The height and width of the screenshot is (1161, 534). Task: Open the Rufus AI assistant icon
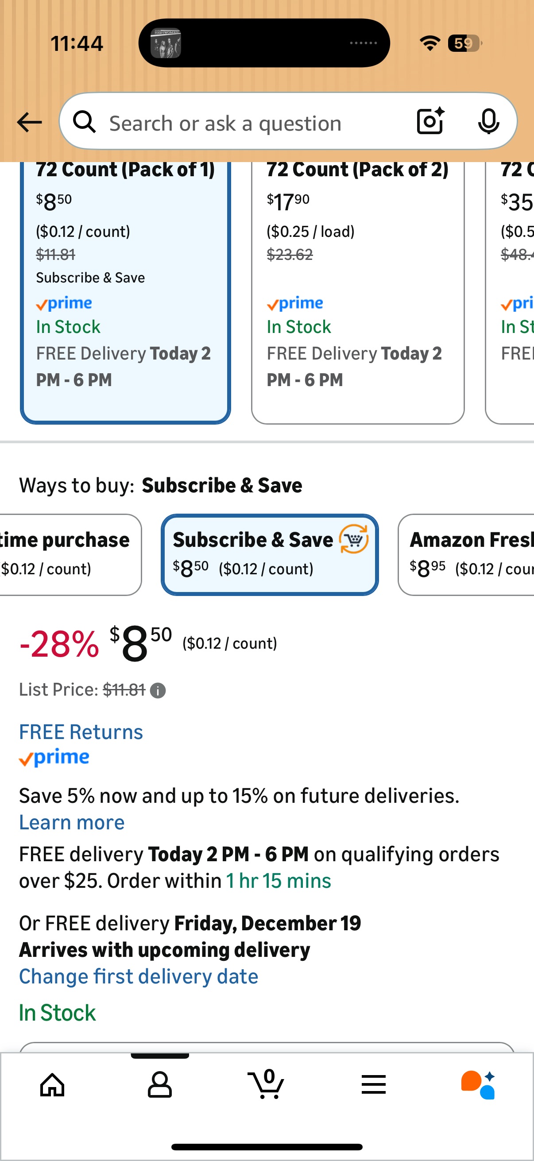click(478, 1084)
